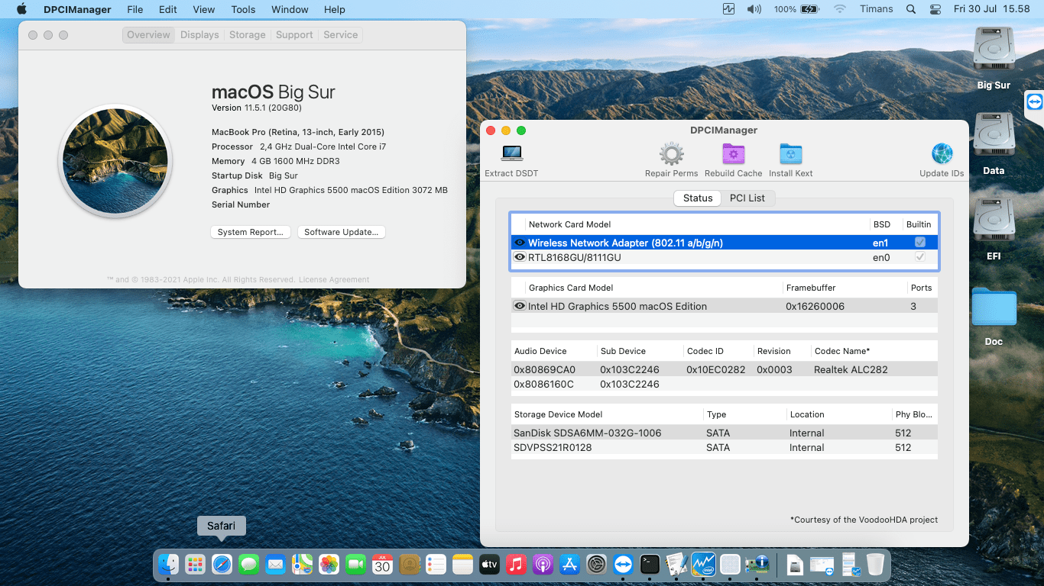Launch TeamViewer from the dock
The image size is (1044, 586).
pyautogui.click(x=623, y=565)
